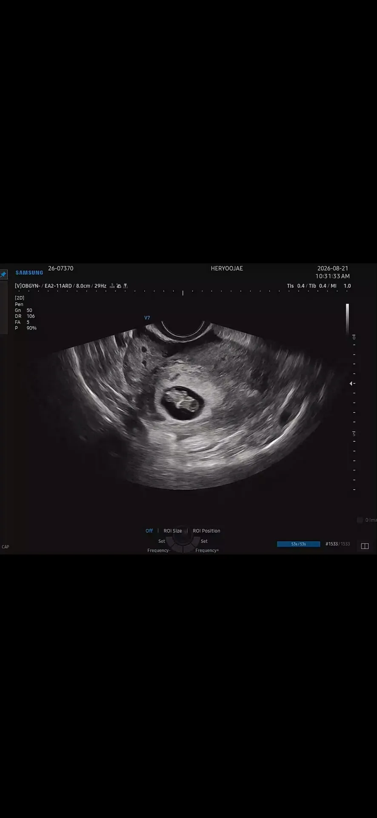Click the patient name HERYOOJAE
This screenshot has width=377, height=818.
[x=227, y=268]
